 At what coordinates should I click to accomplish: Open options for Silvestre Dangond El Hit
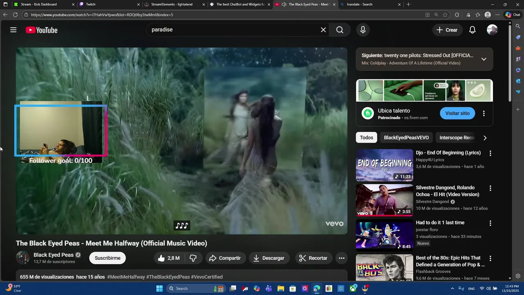click(490, 188)
